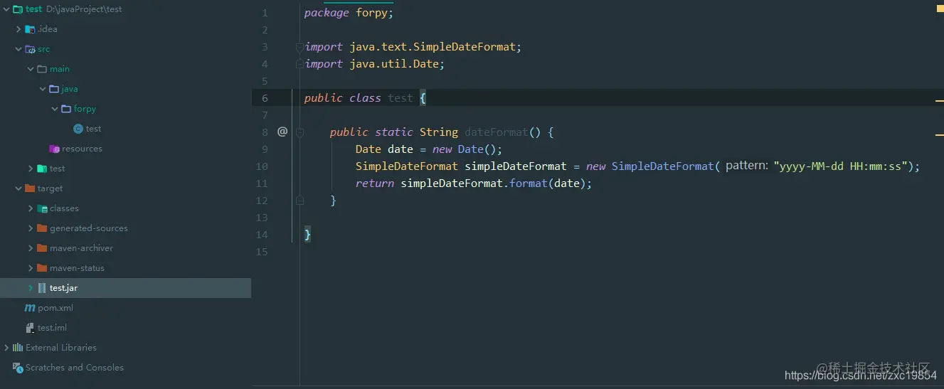Click the resources folder icon

click(54, 149)
